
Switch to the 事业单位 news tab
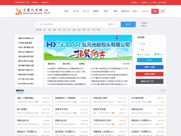[x=67, y=64]
